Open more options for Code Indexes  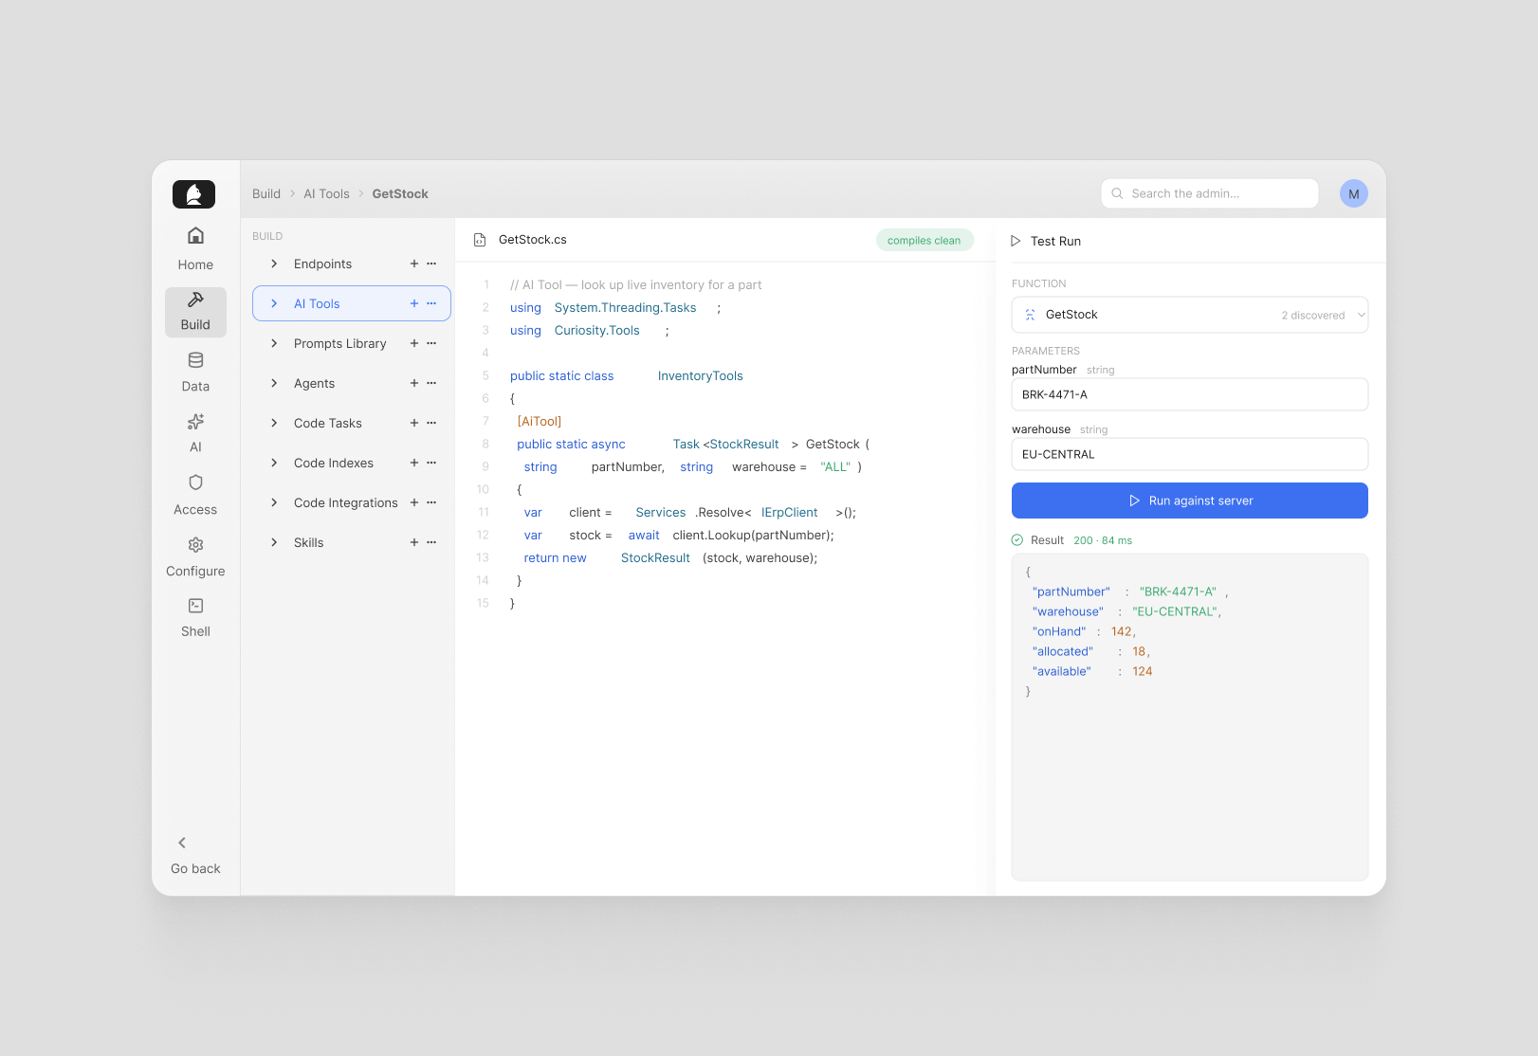(x=431, y=463)
